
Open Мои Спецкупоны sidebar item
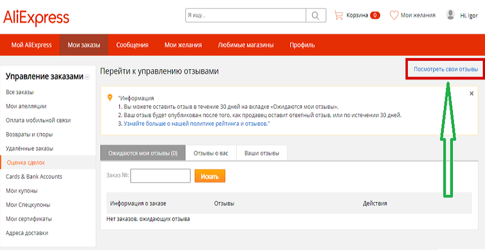pos(28,204)
